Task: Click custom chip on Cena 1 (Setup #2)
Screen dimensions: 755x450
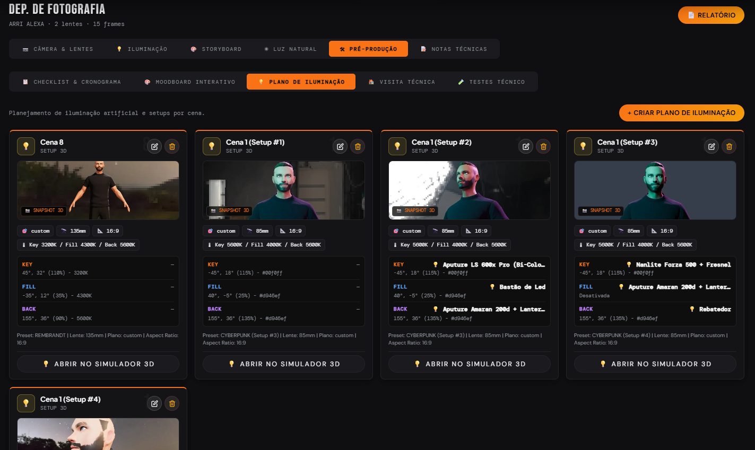Action: pos(407,231)
